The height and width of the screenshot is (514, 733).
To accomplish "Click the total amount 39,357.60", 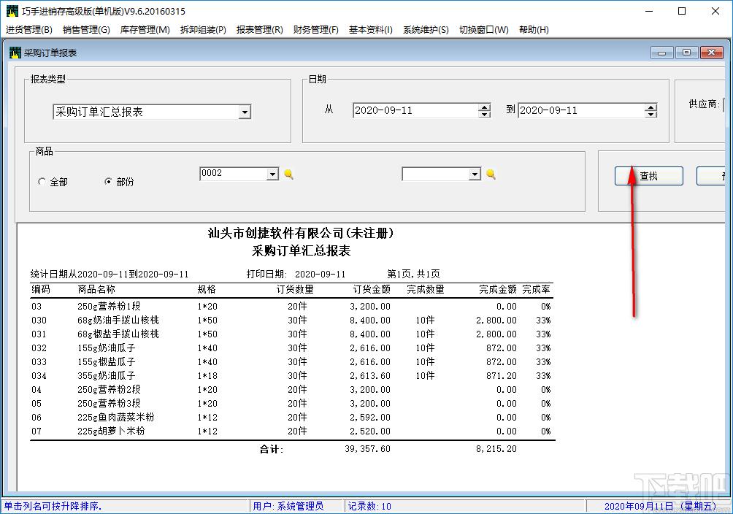I will click(367, 449).
